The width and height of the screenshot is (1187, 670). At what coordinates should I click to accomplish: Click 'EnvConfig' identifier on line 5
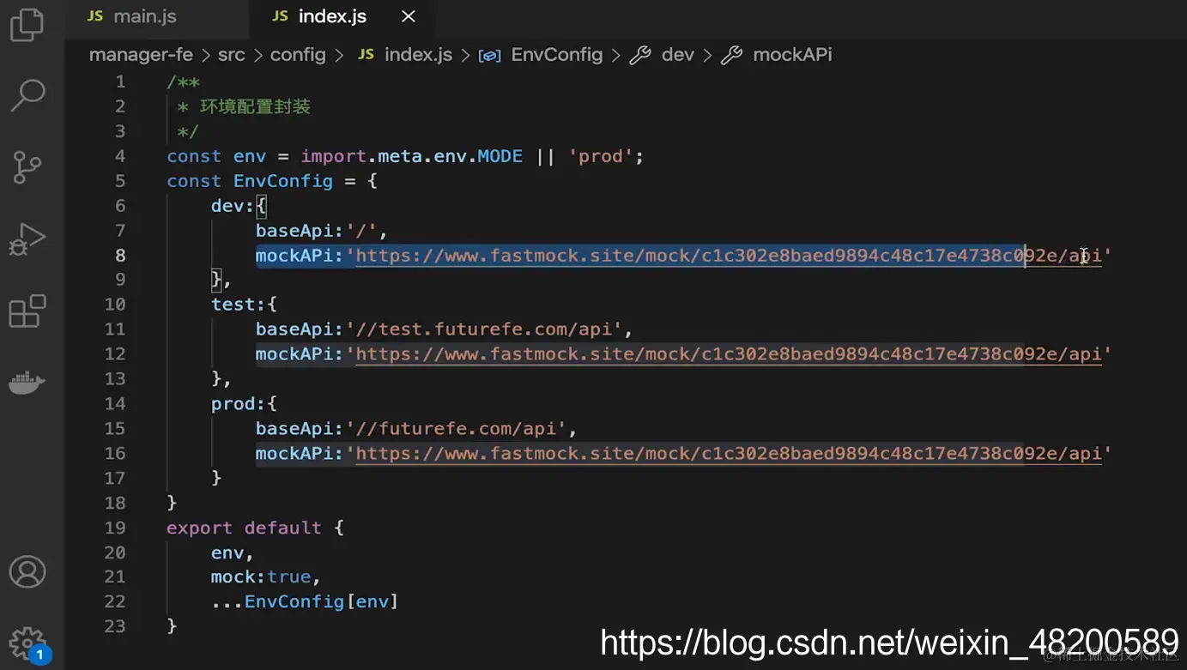[x=283, y=181]
